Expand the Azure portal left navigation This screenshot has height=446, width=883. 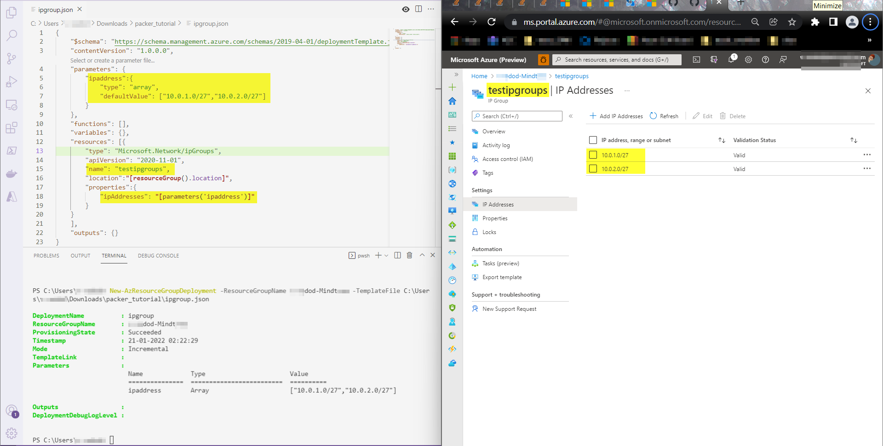pyautogui.click(x=456, y=74)
